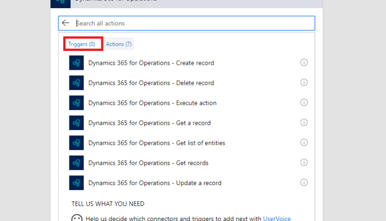Click the Execute action connector icon

tap(76, 103)
